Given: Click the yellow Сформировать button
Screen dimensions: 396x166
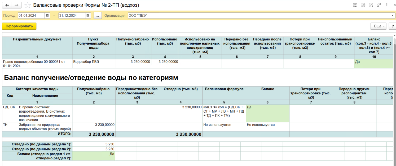Looking at the screenshot, I should pyautogui.click(x=19, y=26).
